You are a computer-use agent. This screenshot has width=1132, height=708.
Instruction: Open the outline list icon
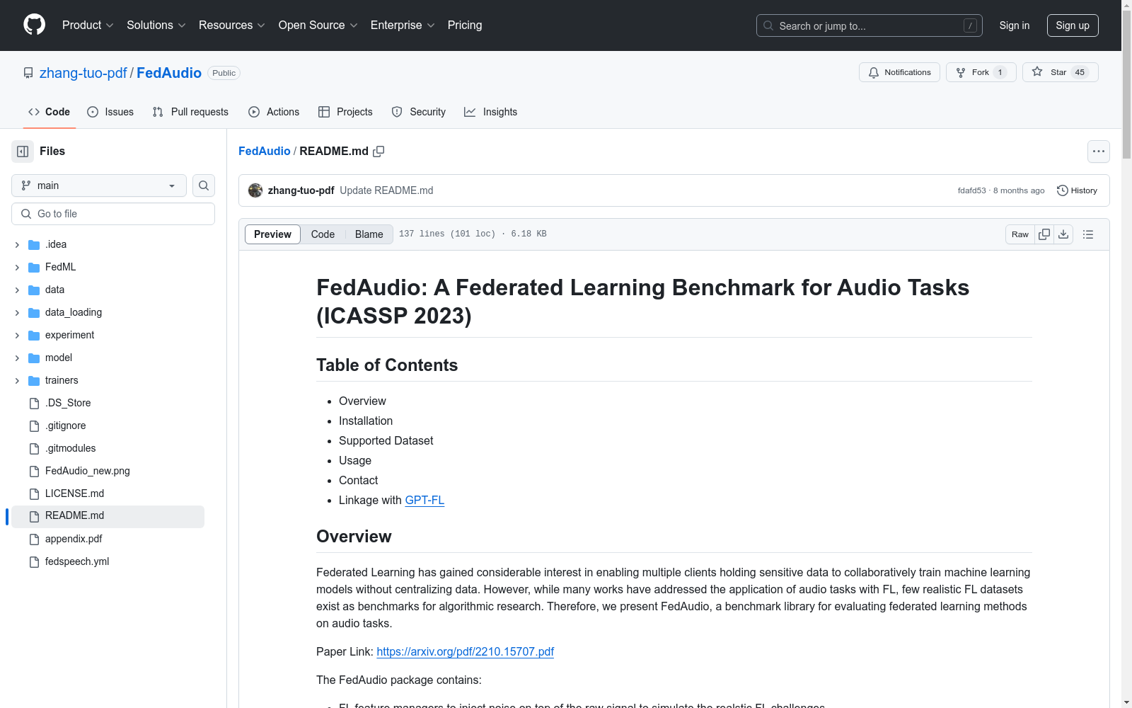1088,234
